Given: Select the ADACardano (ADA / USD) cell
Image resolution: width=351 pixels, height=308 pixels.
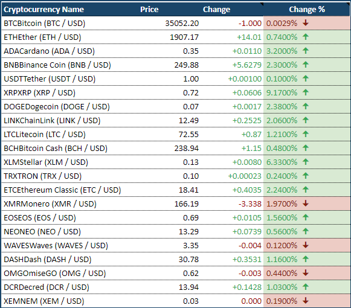Looking at the screenshot, I should coord(50,51).
